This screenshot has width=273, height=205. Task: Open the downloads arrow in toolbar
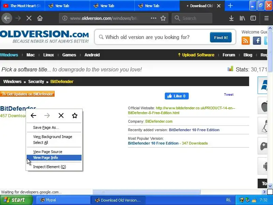click(x=231, y=18)
